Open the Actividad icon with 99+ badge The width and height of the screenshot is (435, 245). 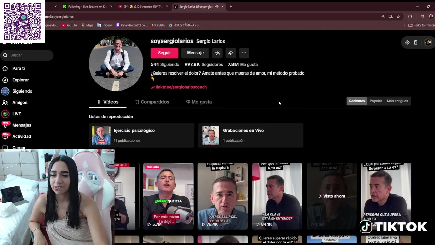5,136
